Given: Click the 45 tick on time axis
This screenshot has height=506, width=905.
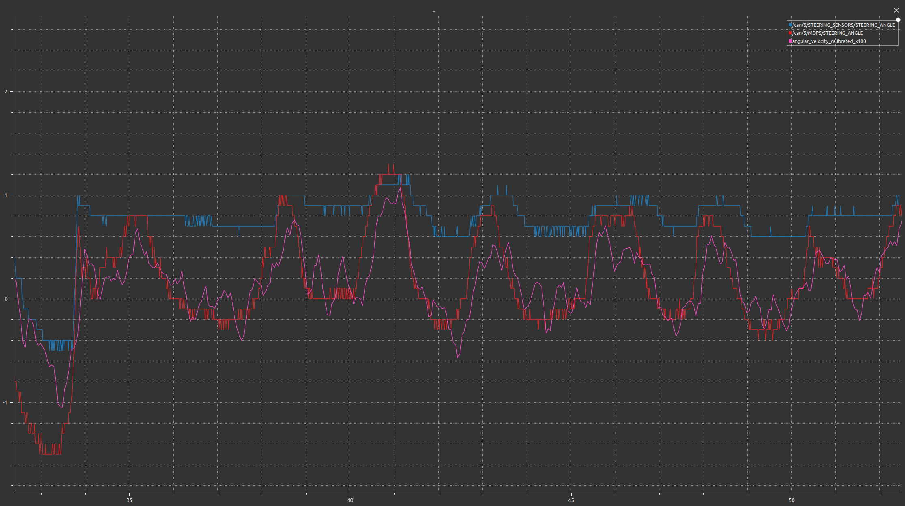Looking at the screenshot, I should 571,500.
